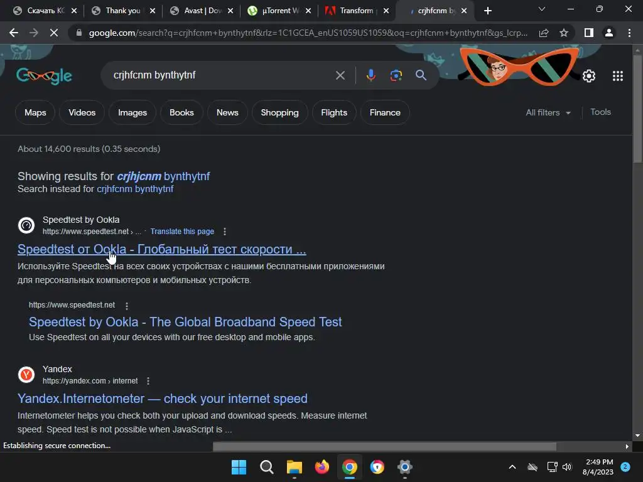Expand All filters dropdown
Screen dimensions: 643x482
tap(548, 113)
